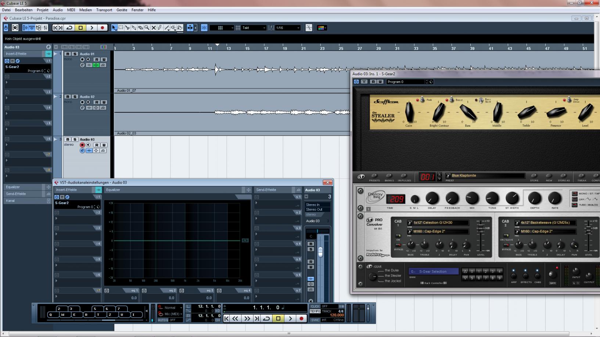The image size is (600, 337).
Task: Solo track Audio 01
Action: (x=75, y=54)
